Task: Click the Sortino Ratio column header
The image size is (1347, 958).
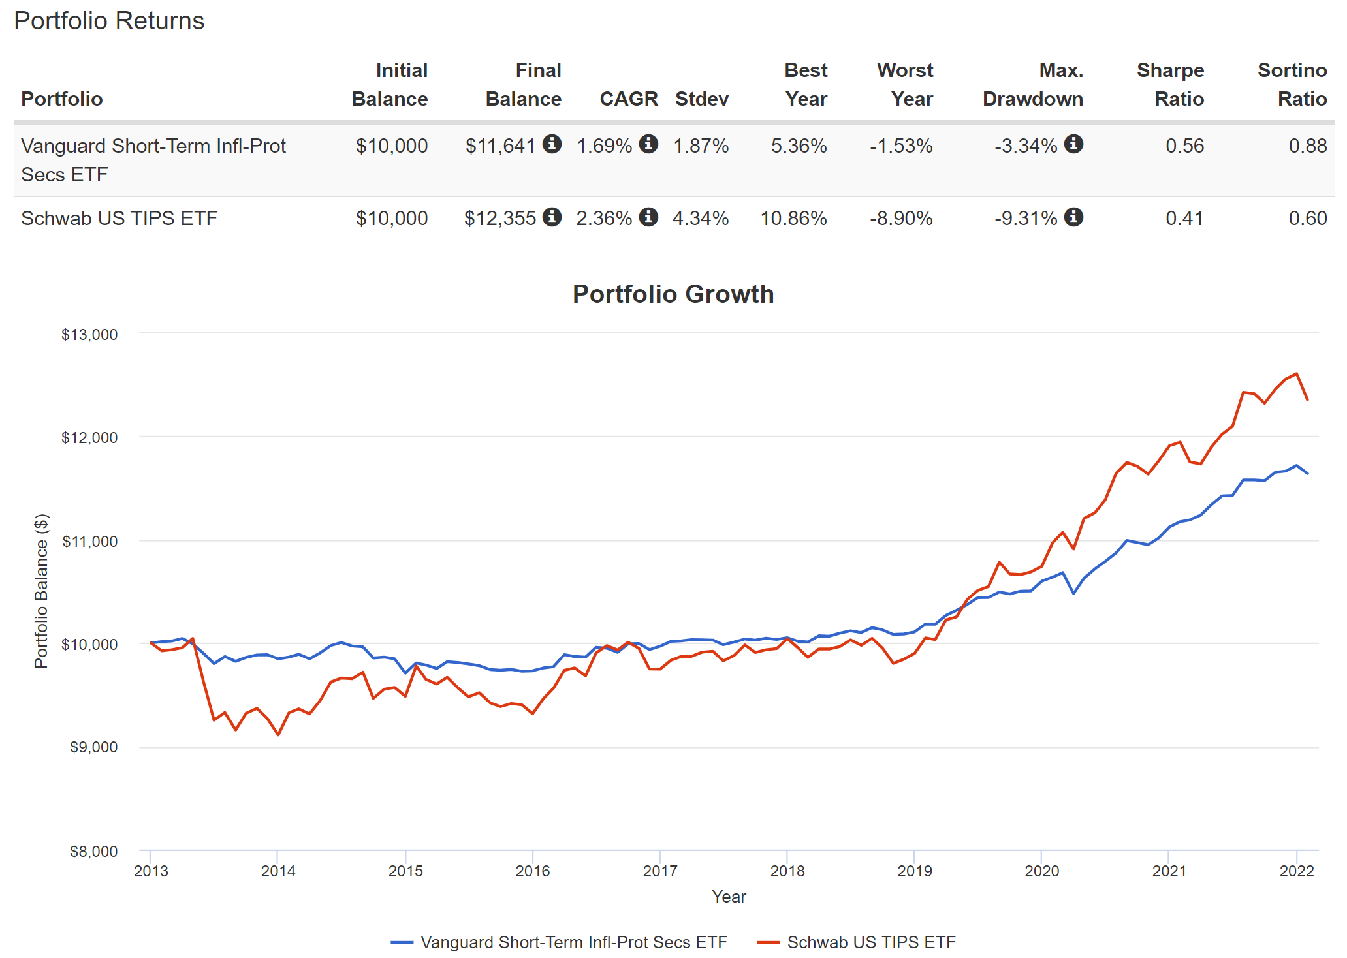Action: pyautogui.click(x=1292, y=84)
